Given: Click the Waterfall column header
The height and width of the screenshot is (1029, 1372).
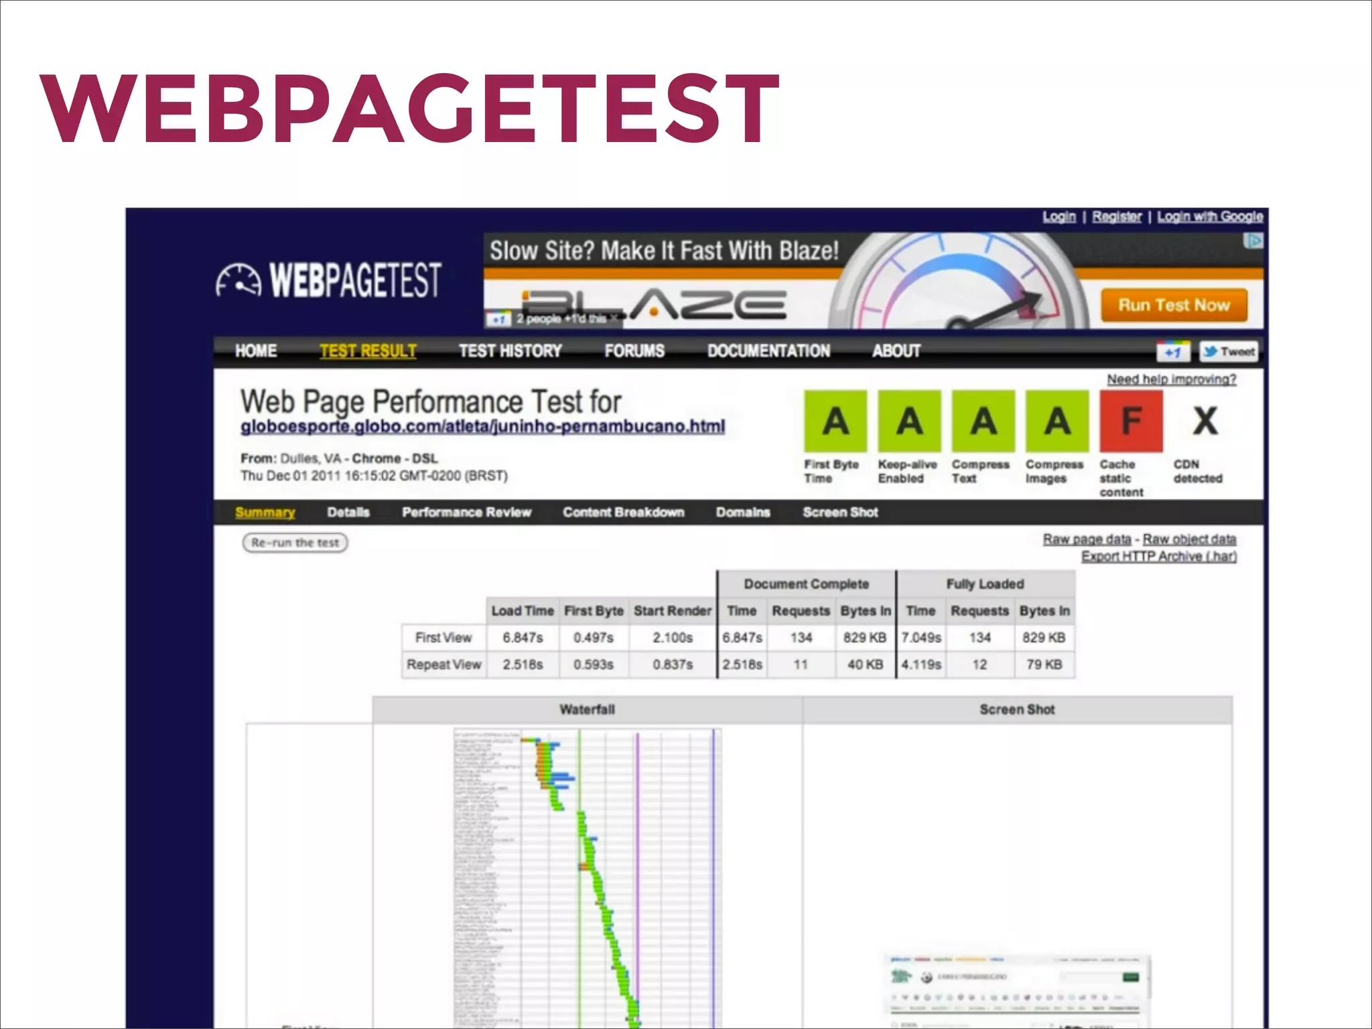Looking at the screenshot, I should 588,710.
